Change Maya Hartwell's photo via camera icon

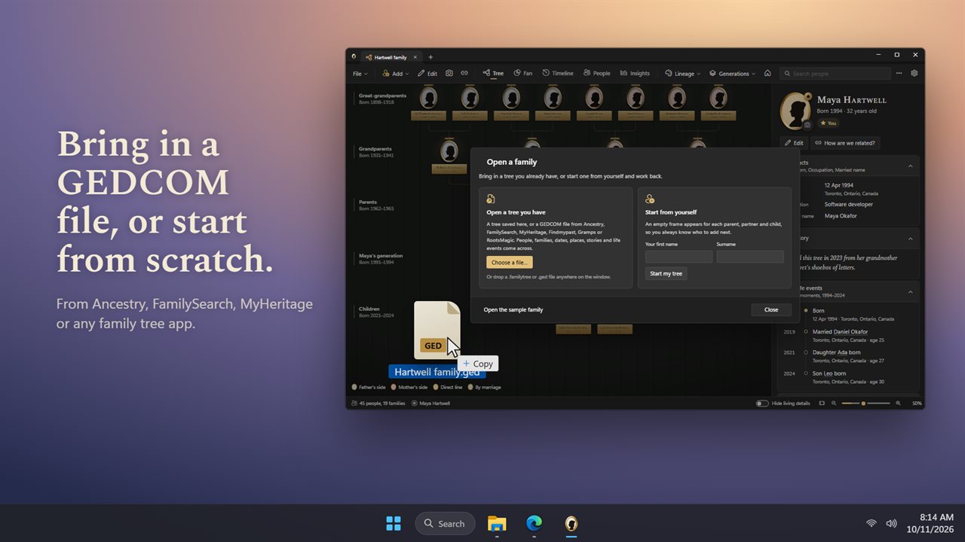(x=807, y=124)
